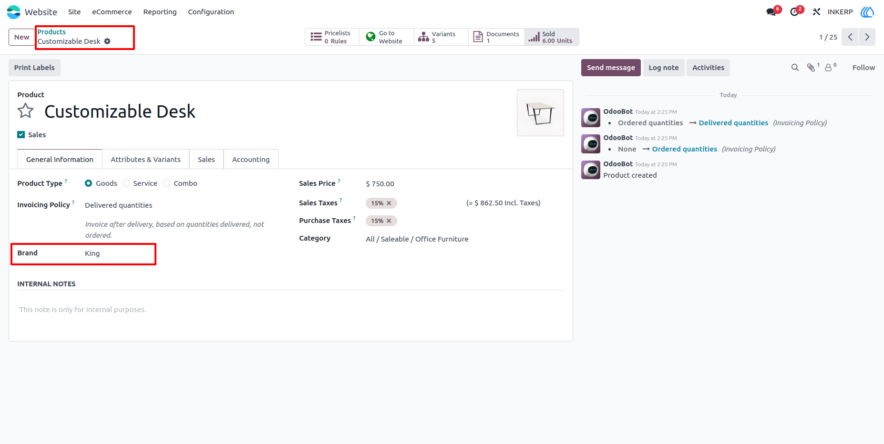The width and height of the screenshot is (884, 444).
Task: Open attachments paperclip icon
Action: click(811, 68)
